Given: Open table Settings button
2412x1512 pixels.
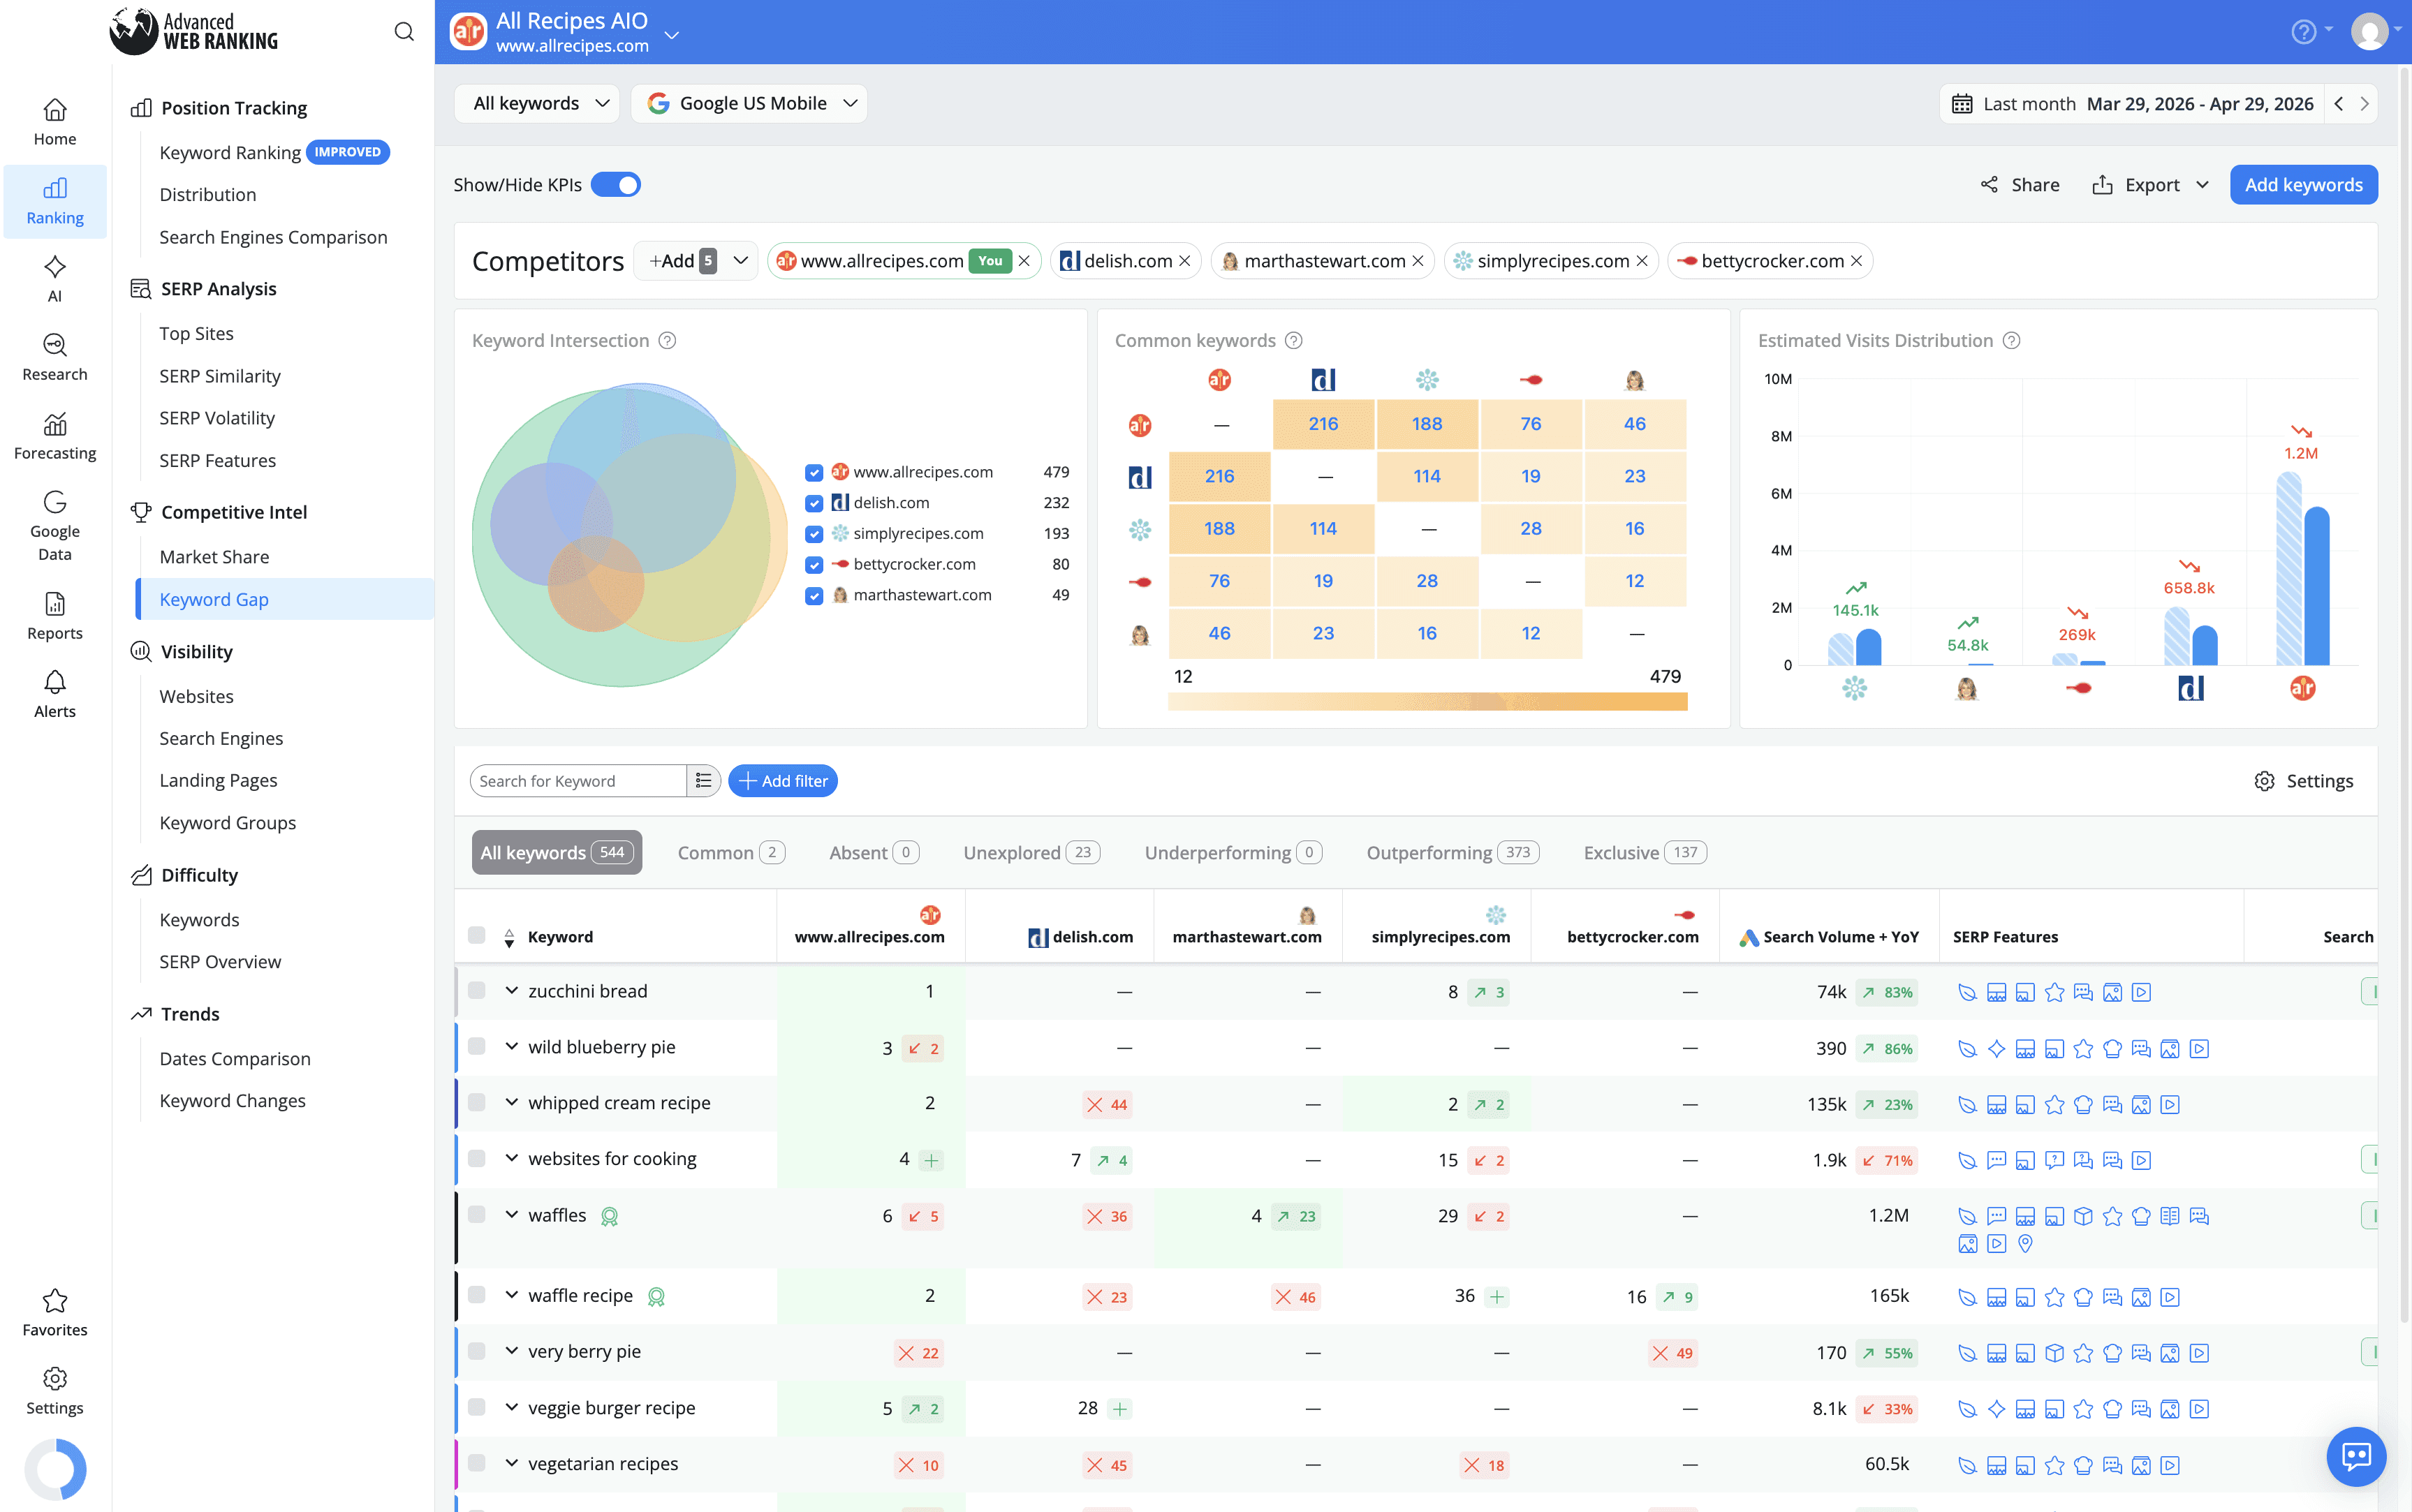Looking at the screenshot, I should (x=2304, y=781).
